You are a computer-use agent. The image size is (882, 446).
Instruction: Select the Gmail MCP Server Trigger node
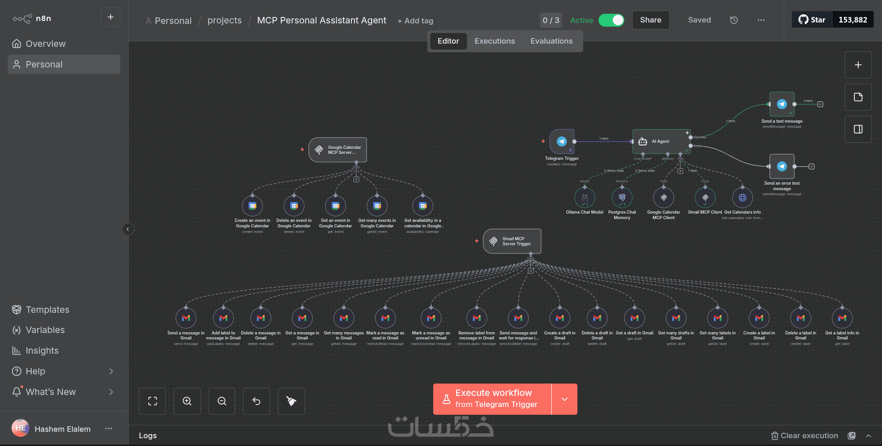point(512,241)
